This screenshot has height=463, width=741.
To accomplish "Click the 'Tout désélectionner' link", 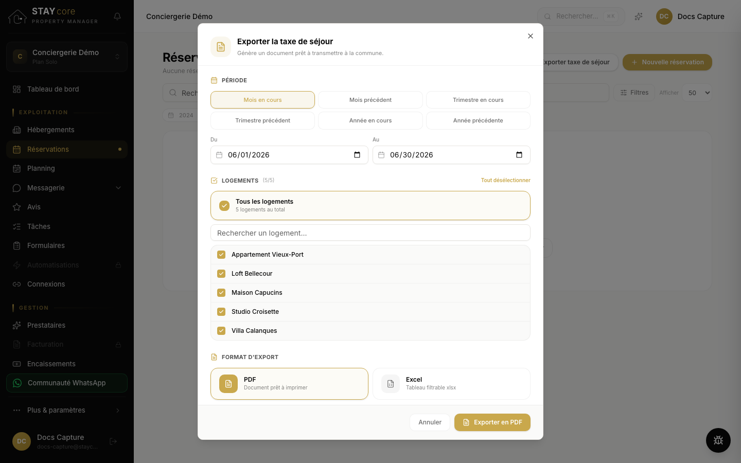I will click(505, 180).
